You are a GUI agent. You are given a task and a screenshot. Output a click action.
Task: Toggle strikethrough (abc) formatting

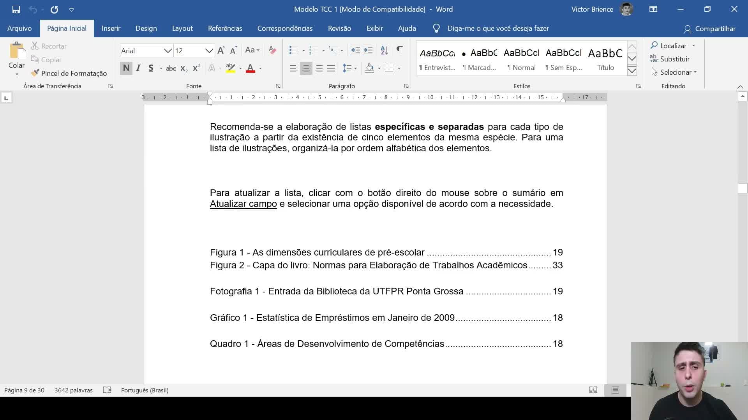(171, 68)
